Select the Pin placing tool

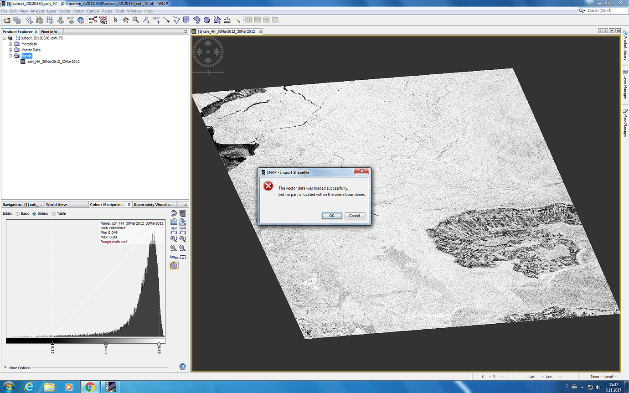[146, 20]
